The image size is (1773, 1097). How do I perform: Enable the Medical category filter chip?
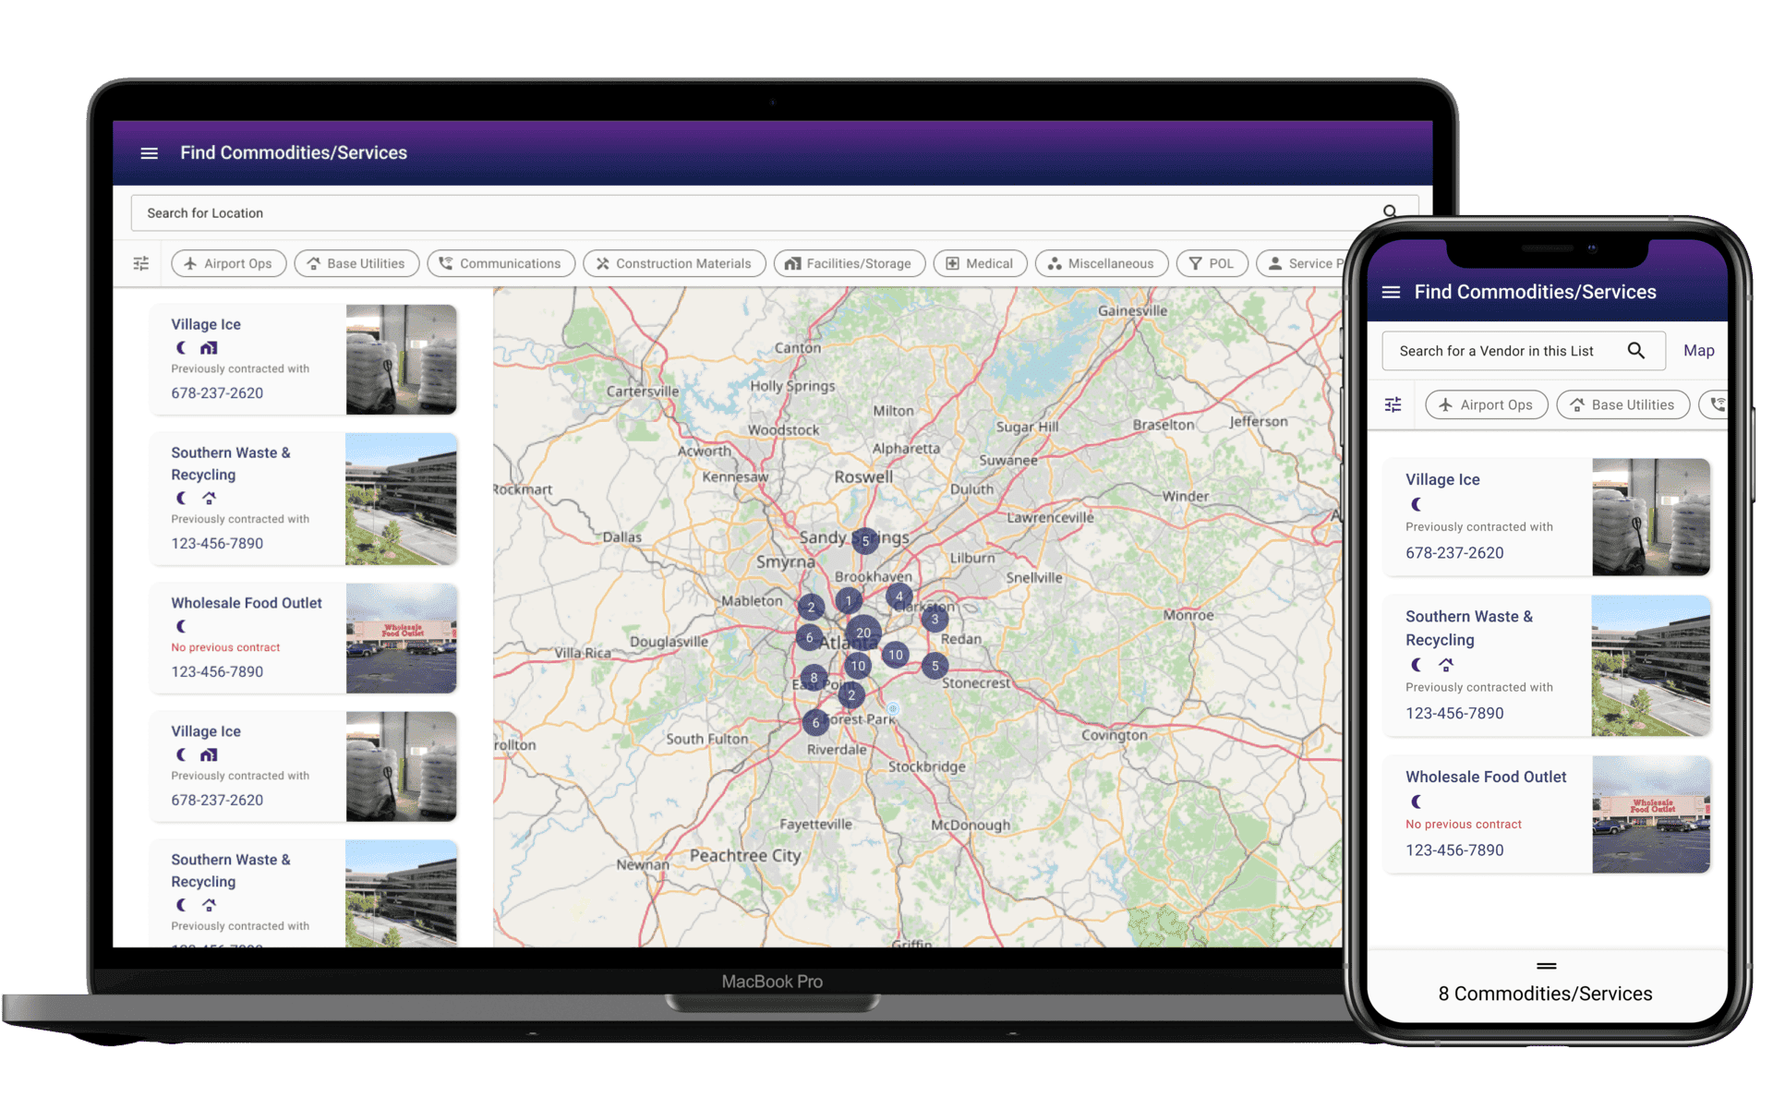979,264
